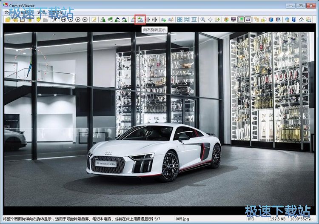
Task: Click the fit width icon
Action: point(187,20)
